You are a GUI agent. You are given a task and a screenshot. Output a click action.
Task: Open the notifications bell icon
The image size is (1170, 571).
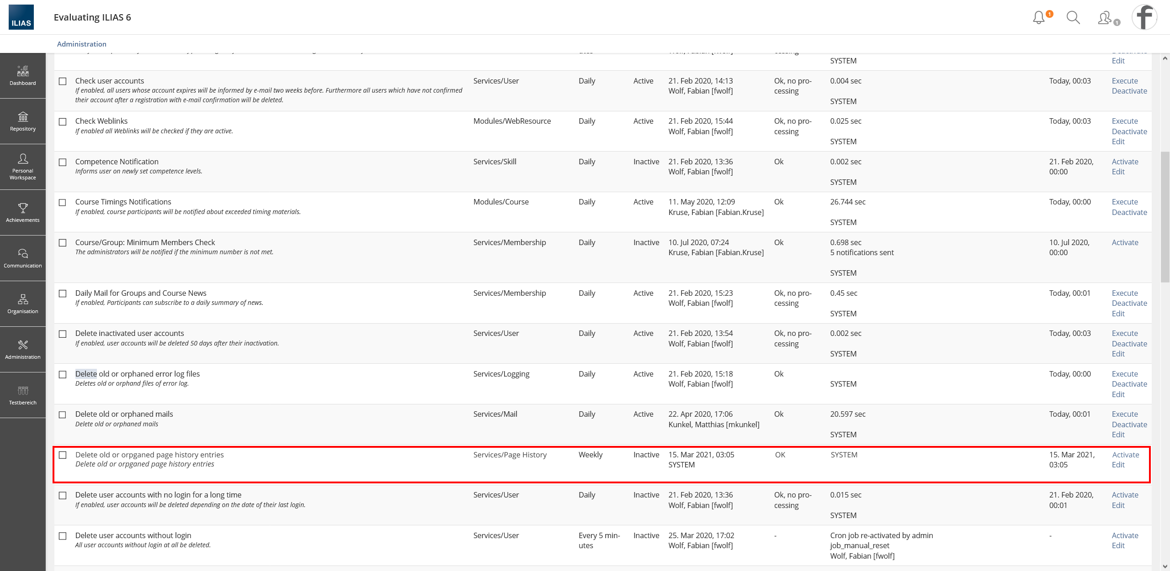coord(1039,18)
